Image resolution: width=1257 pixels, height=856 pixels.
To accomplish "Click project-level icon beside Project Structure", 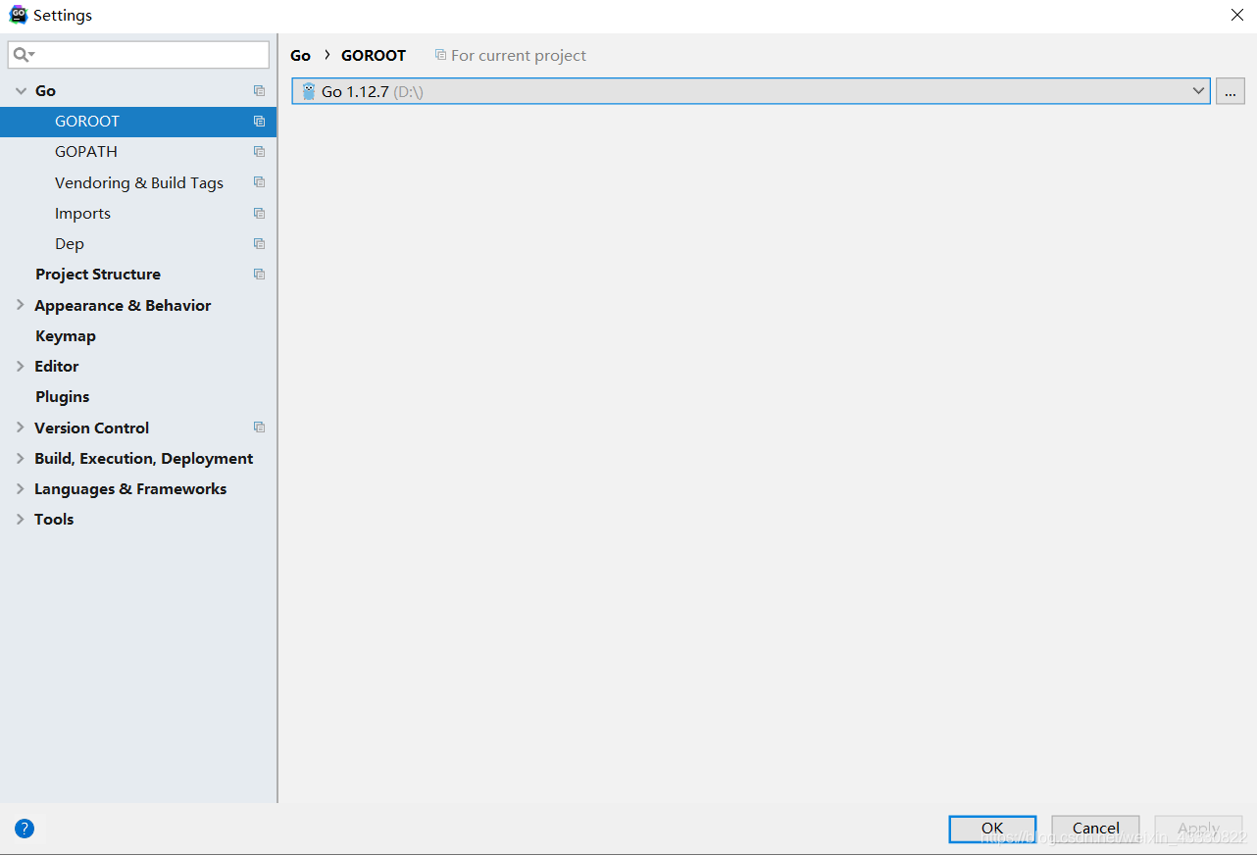I will [259, 275].
